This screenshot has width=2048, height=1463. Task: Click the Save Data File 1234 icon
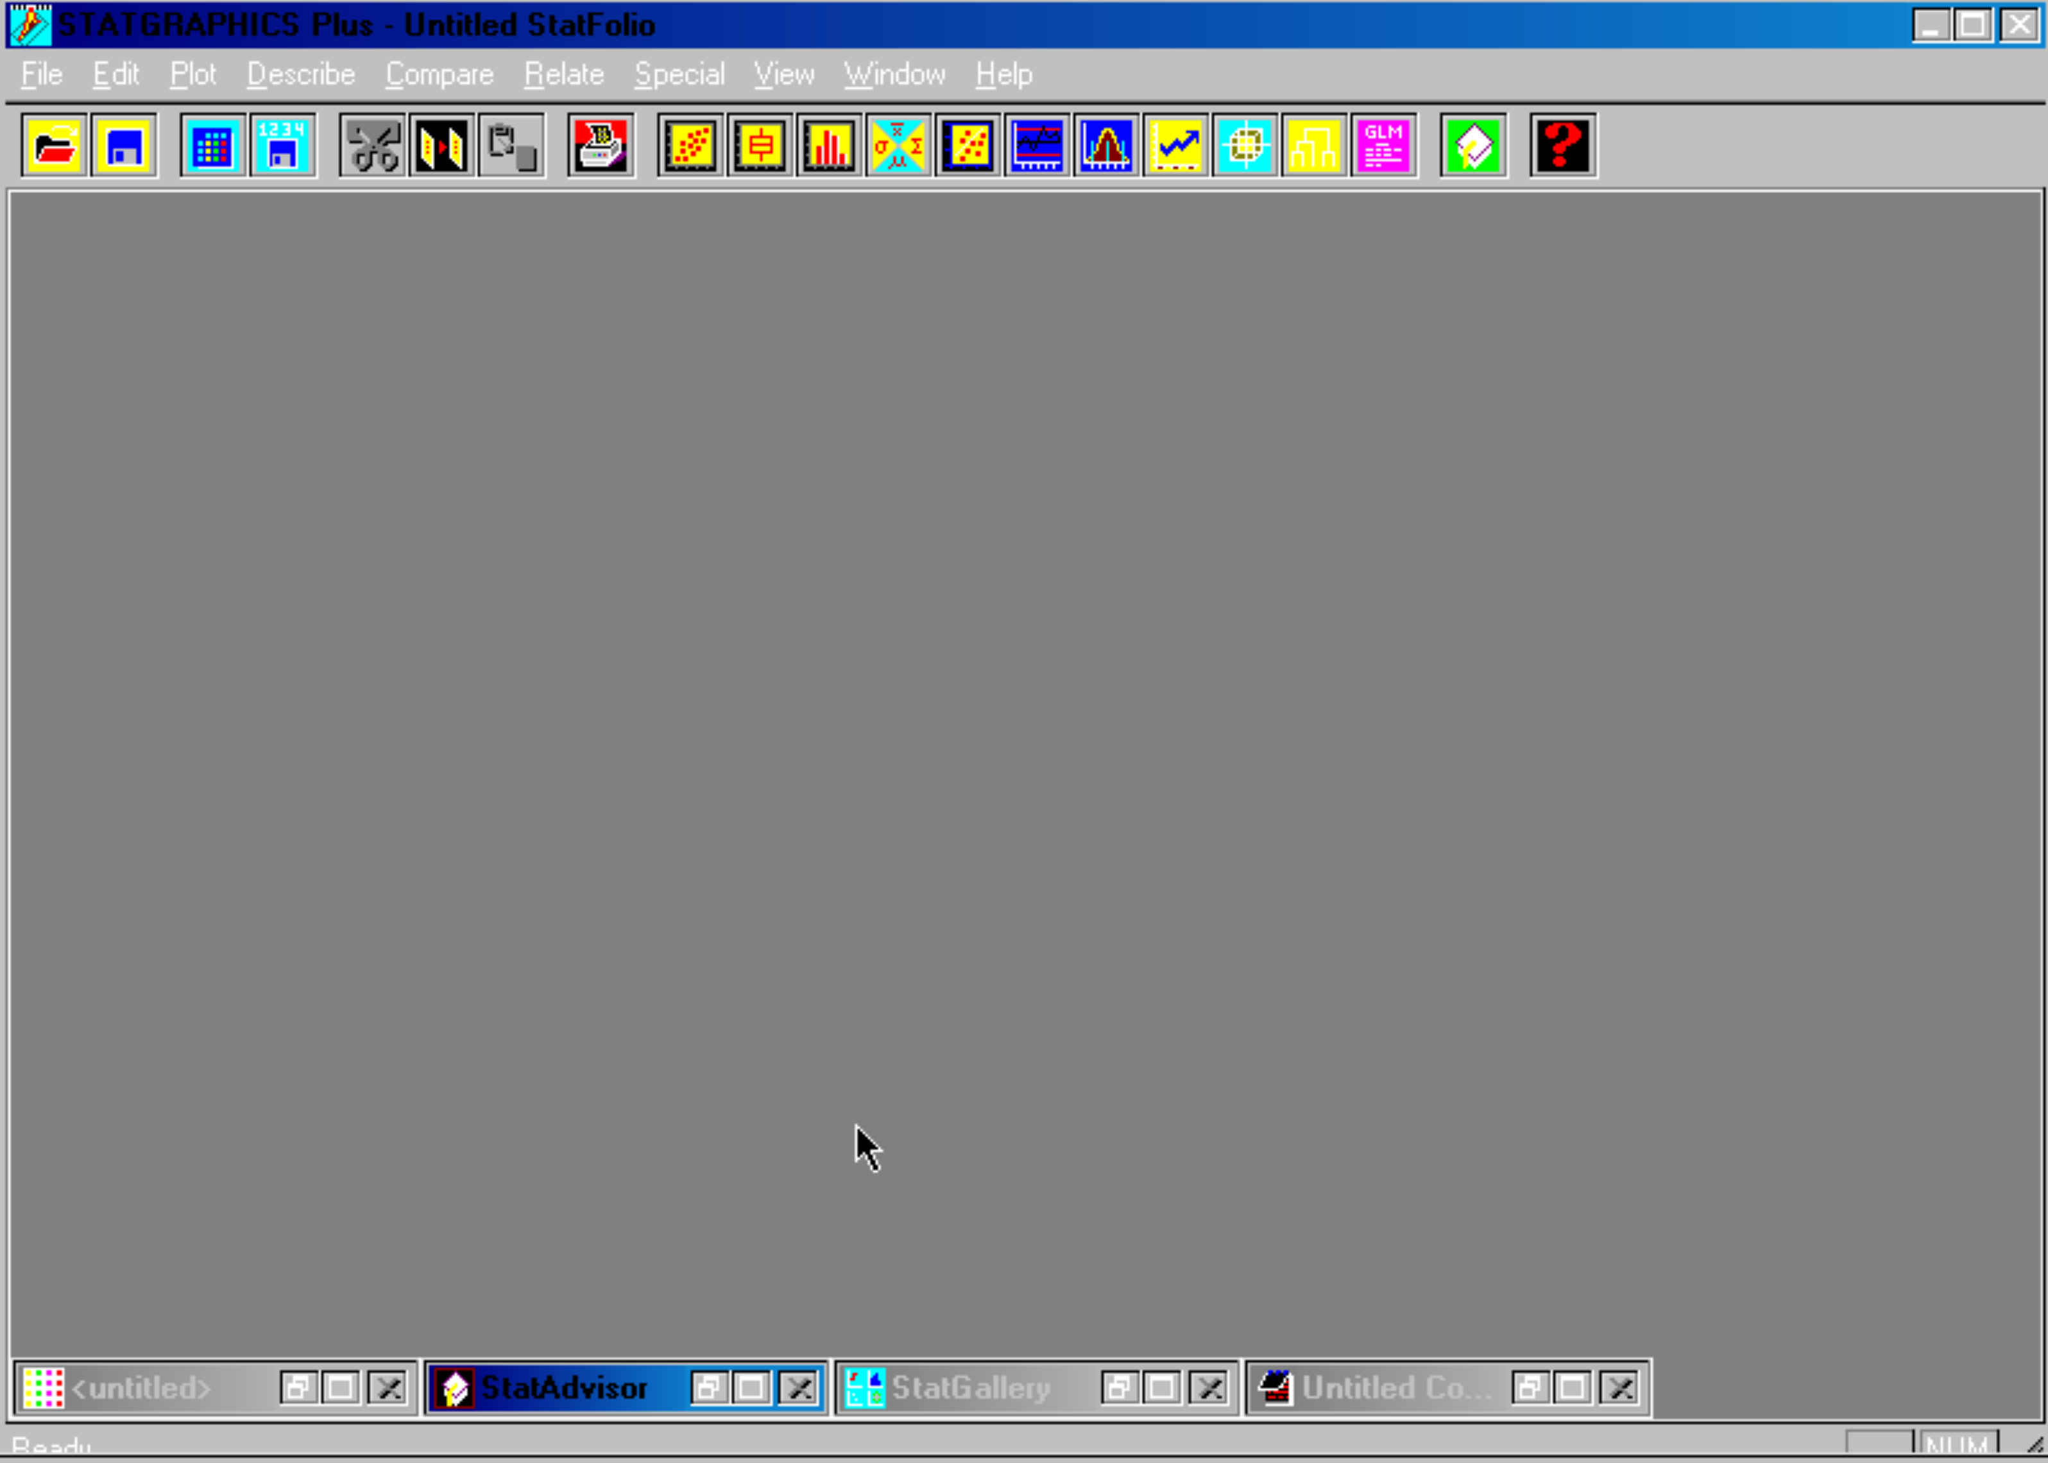(282, 145)
